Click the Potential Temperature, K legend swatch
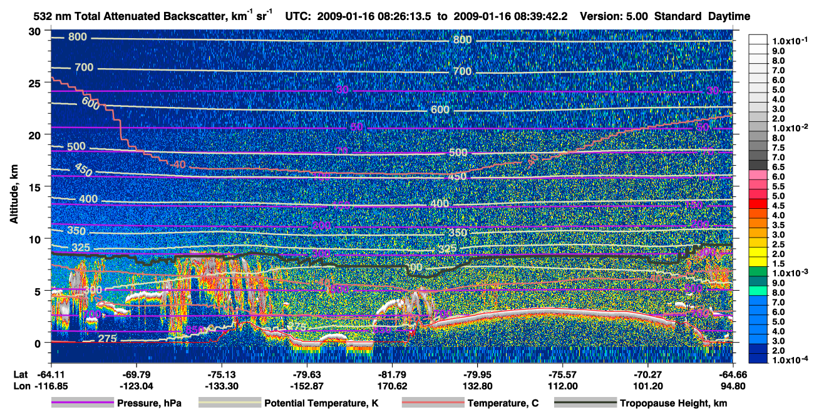This screenshot has width=814, height=417. [229, 403]
